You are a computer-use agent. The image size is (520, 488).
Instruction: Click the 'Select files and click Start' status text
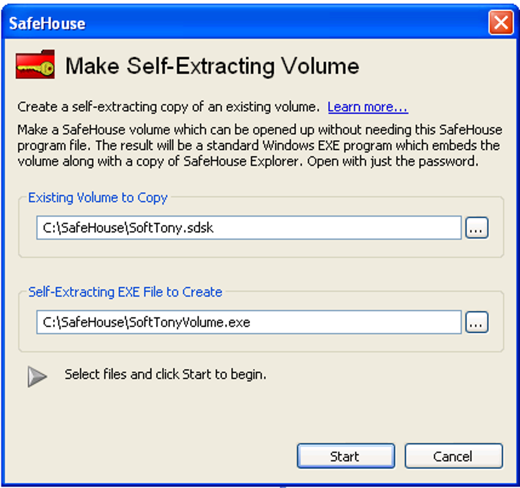166,375
